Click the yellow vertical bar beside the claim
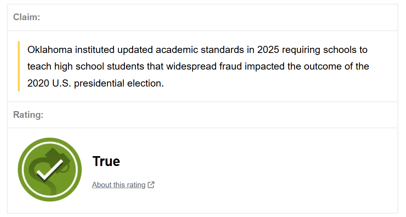This screenshot has width=406, height=217. pos(19,66)
